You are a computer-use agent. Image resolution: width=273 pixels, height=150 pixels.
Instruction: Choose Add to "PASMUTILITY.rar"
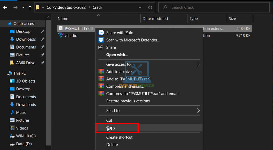pyautogui.click(x=128, y=79)
